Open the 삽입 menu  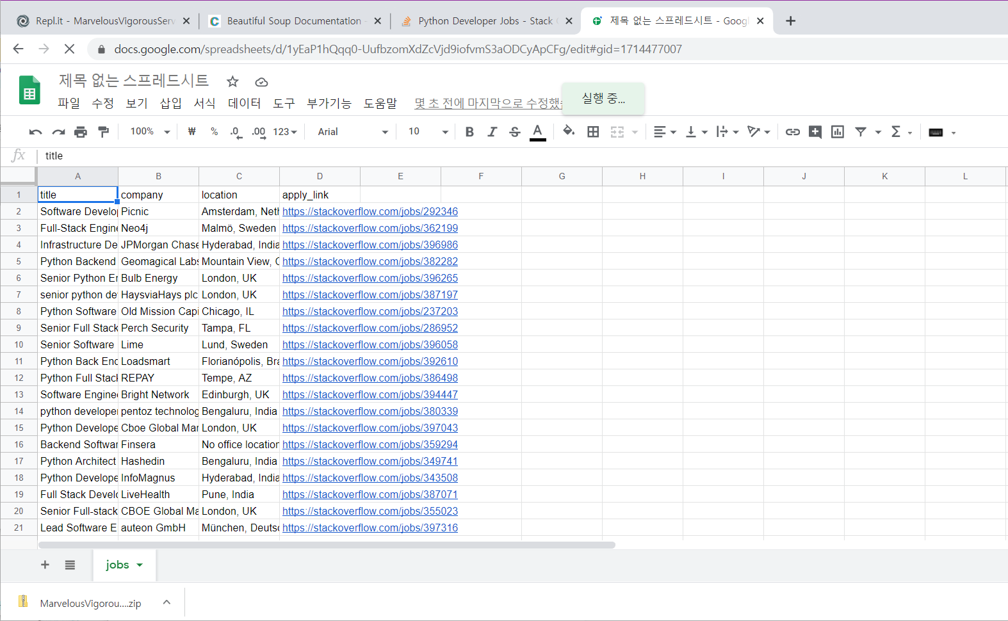170,103
